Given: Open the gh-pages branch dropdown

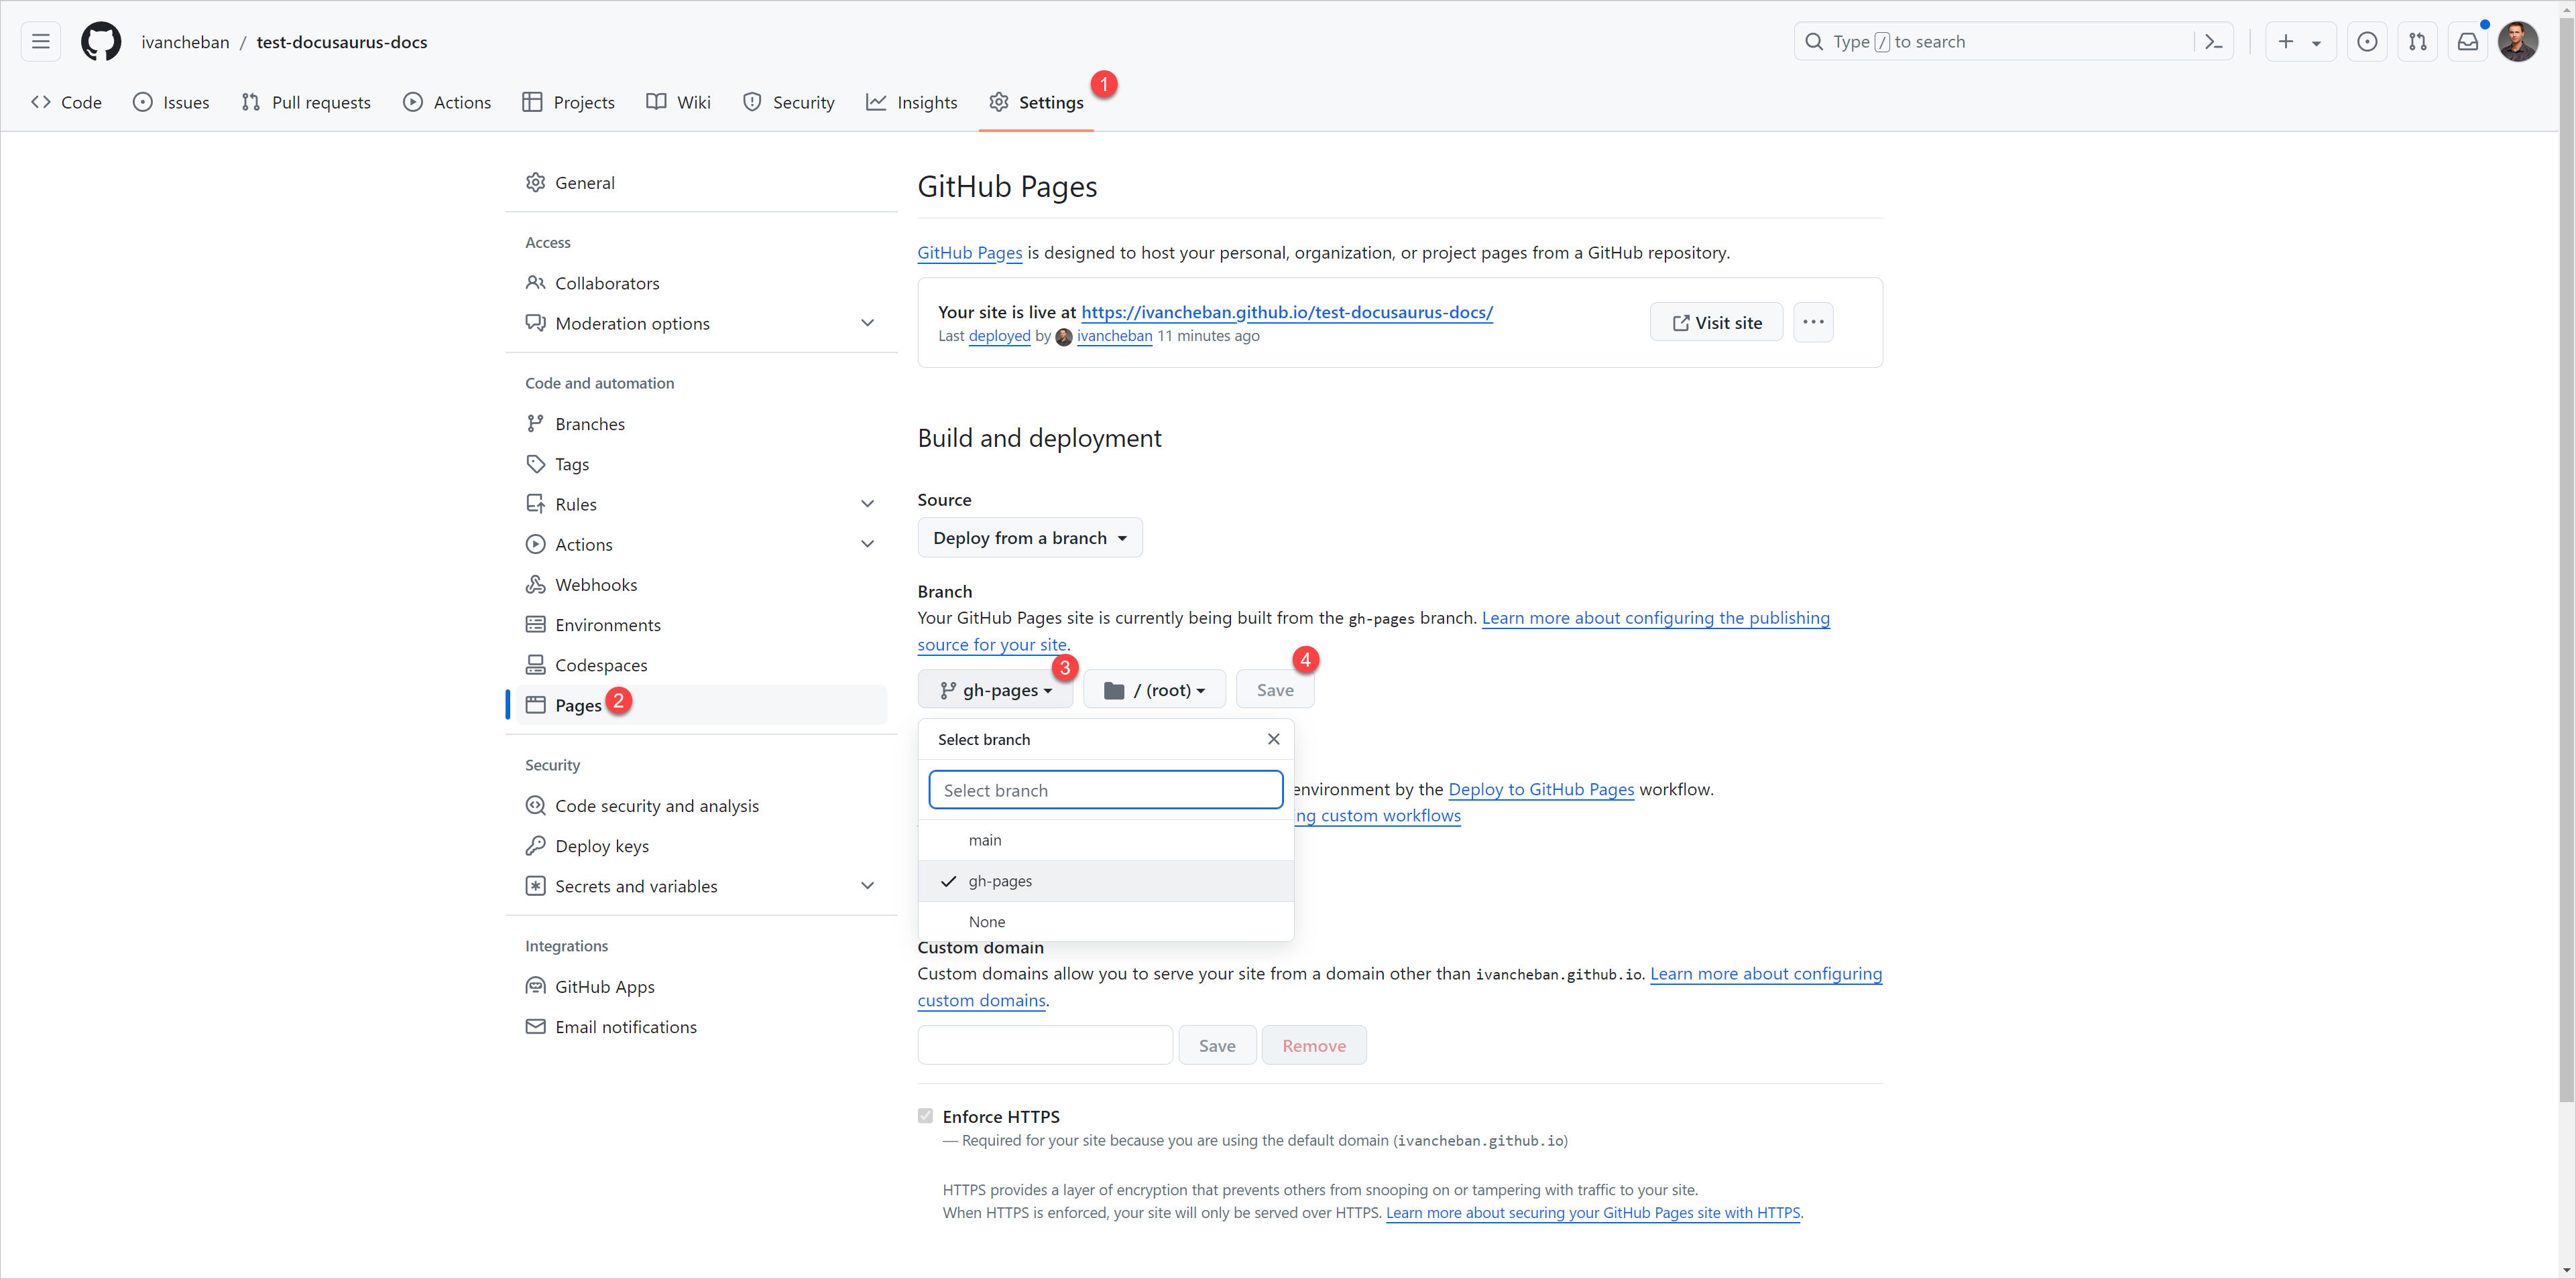Looking at the screenshot, I should coord(995,689).
